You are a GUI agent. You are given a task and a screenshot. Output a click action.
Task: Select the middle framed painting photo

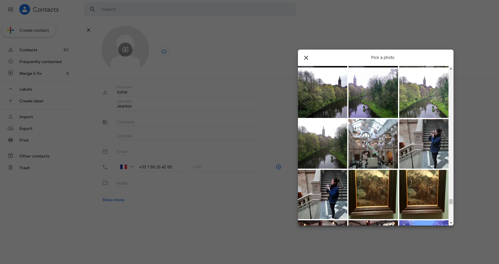[373, 194]
